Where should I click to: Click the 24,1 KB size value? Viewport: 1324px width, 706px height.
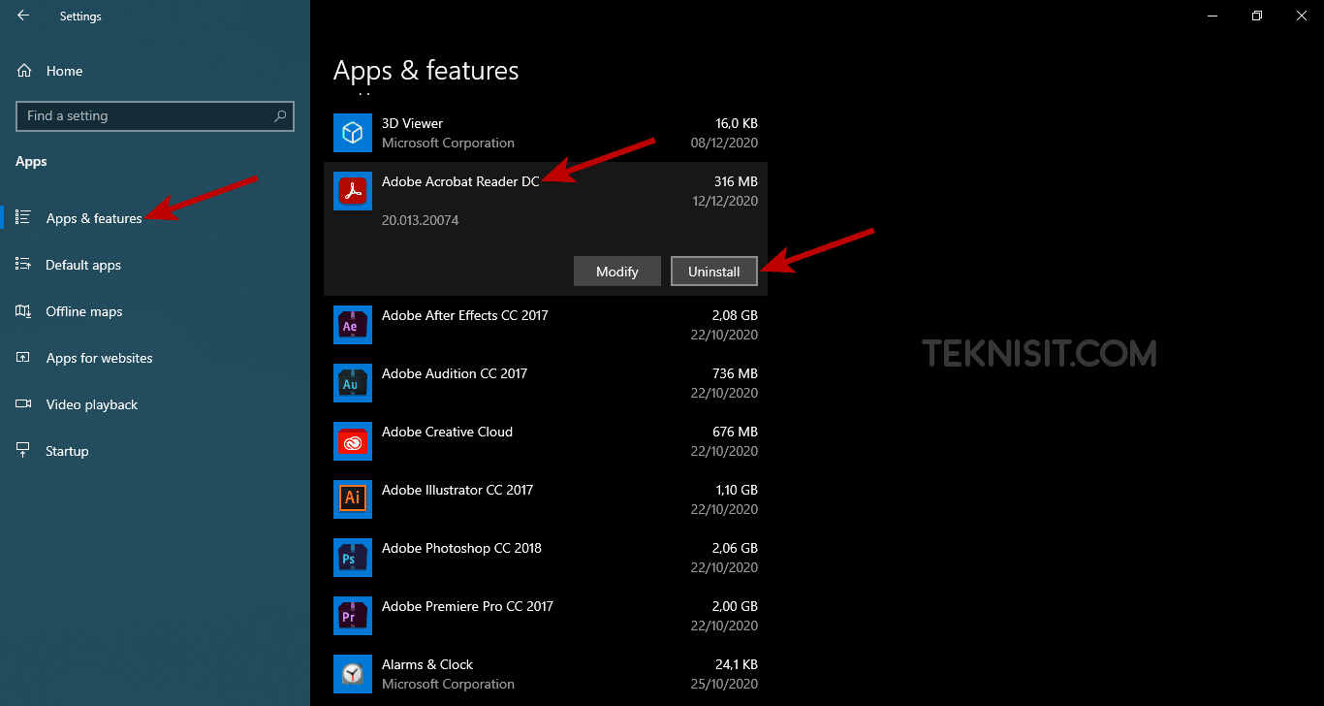tap(737, 664)
